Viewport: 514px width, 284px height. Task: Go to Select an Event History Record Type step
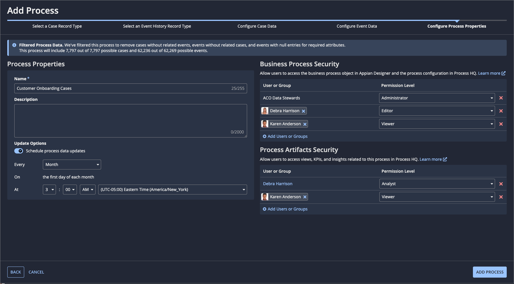click(157, 26)
